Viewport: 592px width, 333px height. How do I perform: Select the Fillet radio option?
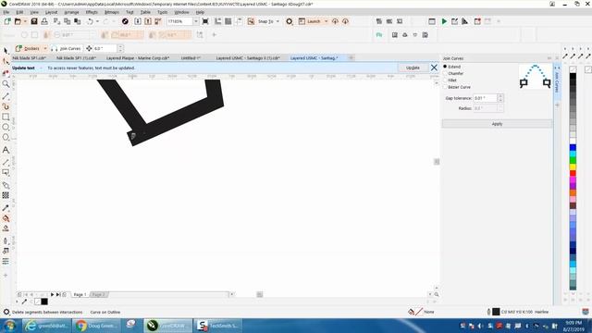pyautogui.click(x=445, y=80)
